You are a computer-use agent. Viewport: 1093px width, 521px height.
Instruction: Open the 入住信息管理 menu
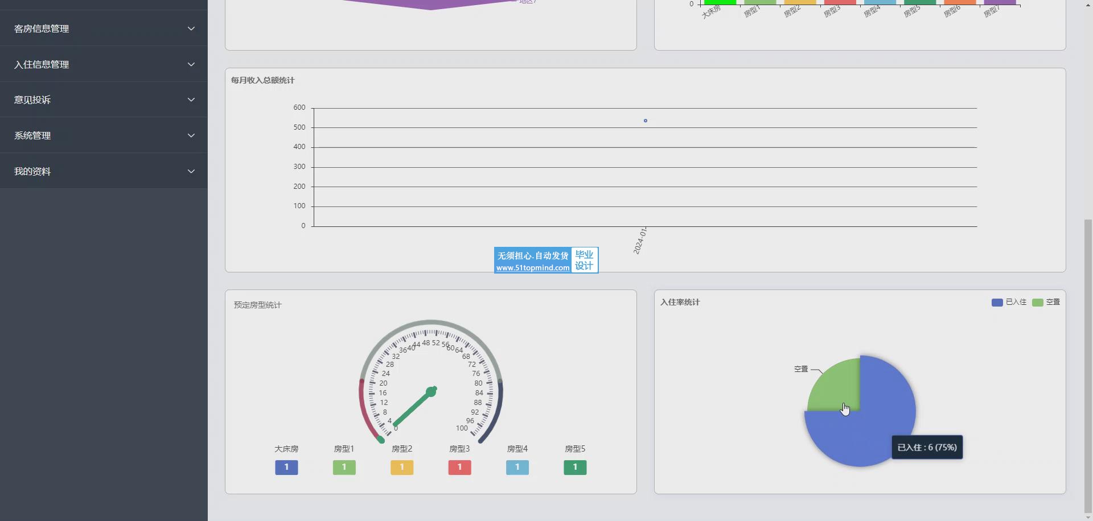[104, 64]
